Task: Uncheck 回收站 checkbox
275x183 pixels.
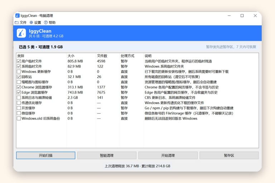Action: click(19, 77)
